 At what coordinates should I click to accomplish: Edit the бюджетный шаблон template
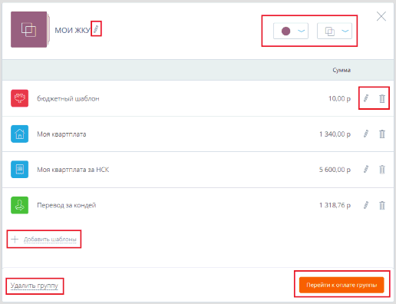coord(366,98)
